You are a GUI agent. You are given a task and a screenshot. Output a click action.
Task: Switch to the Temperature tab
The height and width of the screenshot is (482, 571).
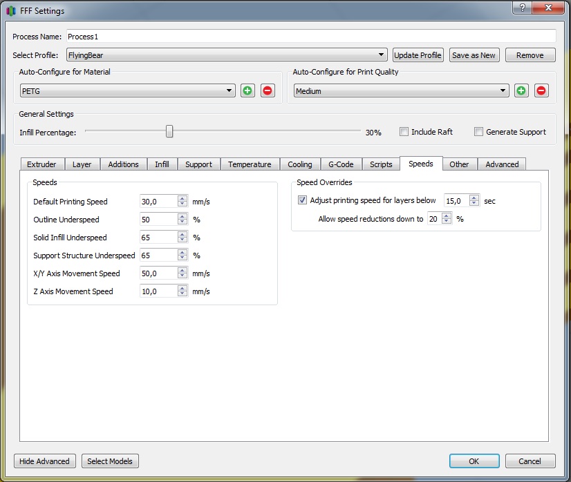(250, 164)
